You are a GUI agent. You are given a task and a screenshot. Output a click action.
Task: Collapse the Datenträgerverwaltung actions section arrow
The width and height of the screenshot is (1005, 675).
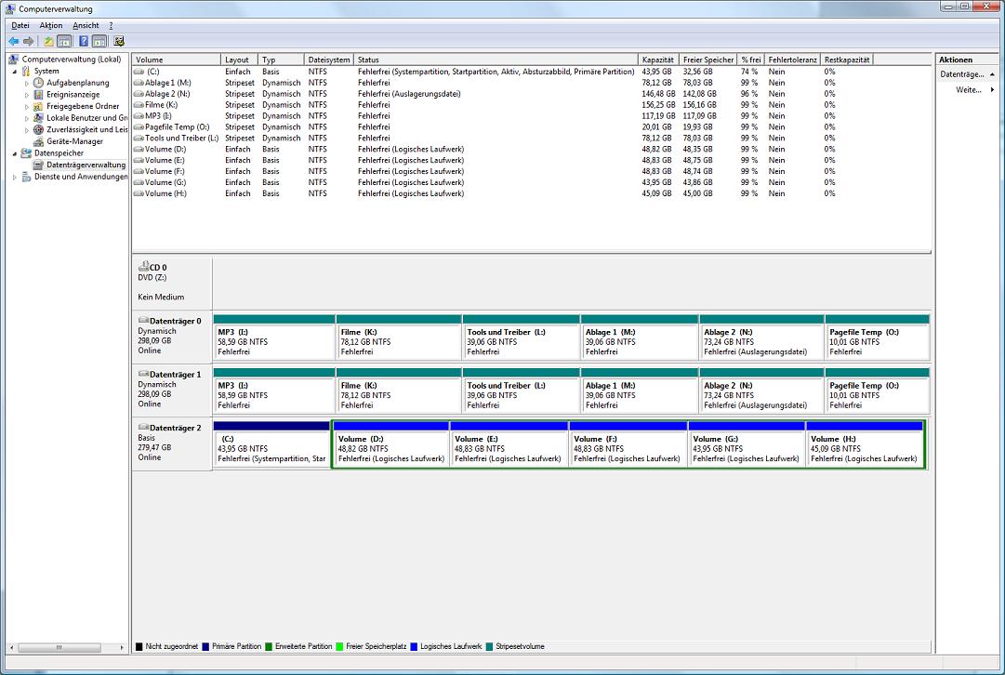click(992, 74)
